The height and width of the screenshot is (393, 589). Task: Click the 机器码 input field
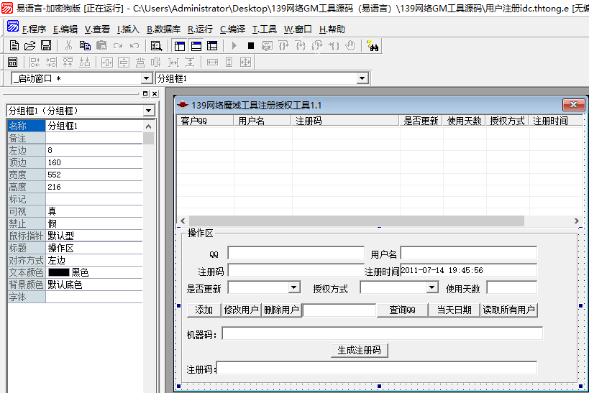[382, 333]
